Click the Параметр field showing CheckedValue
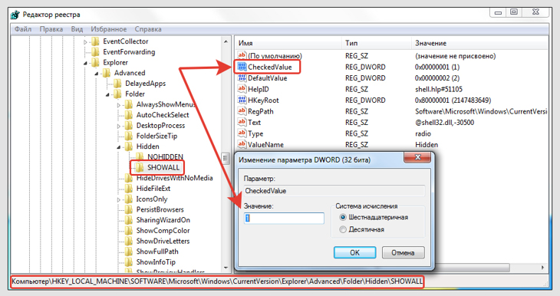 tap(334, 191)
